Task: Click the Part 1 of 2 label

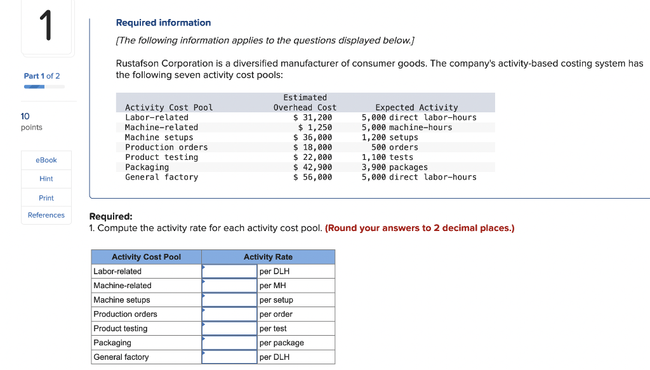Action: pos(42,76)
